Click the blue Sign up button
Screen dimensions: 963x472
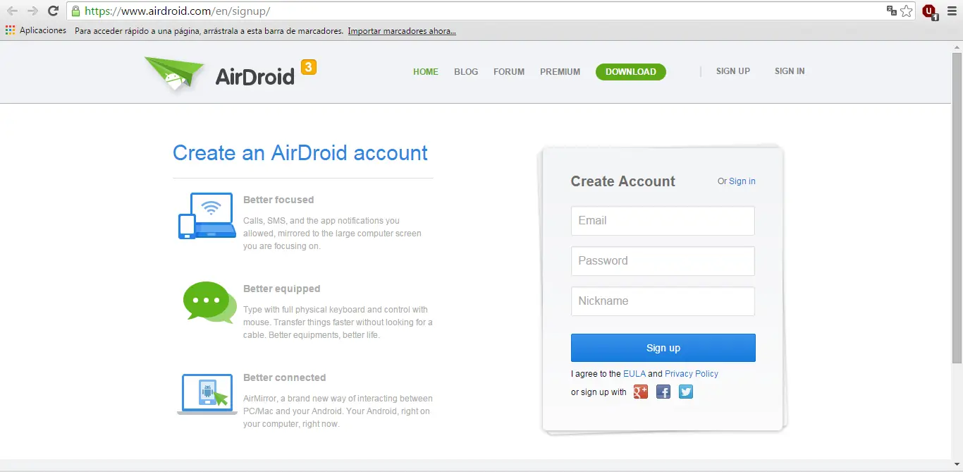click(x=663, y=348)
